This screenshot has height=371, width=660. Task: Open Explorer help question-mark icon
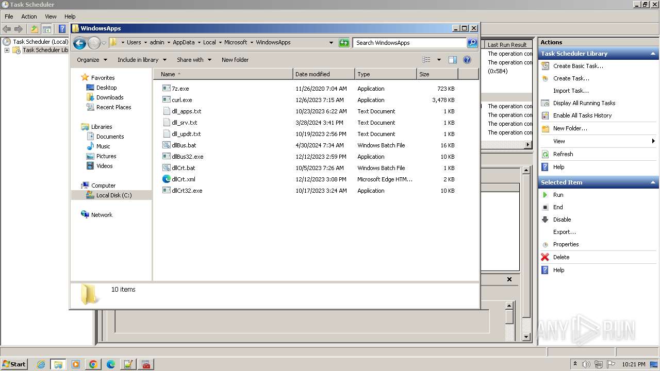(x=467, y=60)
